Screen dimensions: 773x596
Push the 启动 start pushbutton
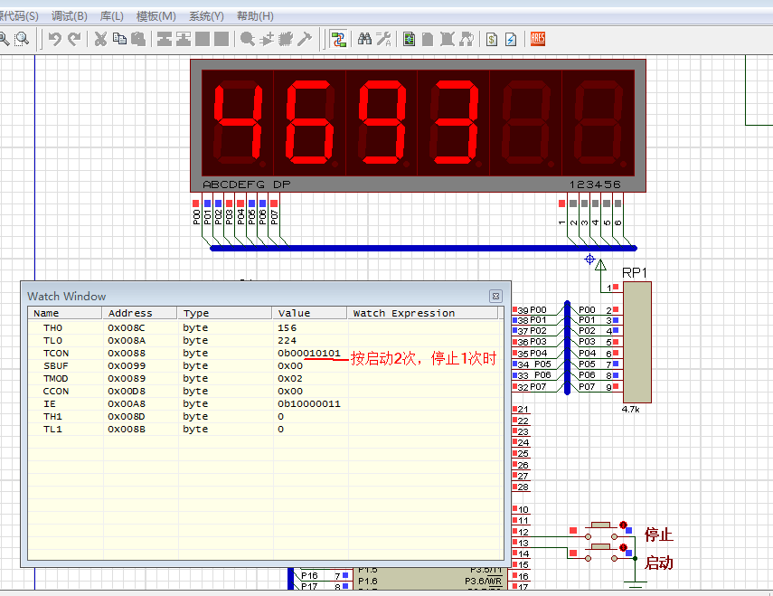[601, 546]
